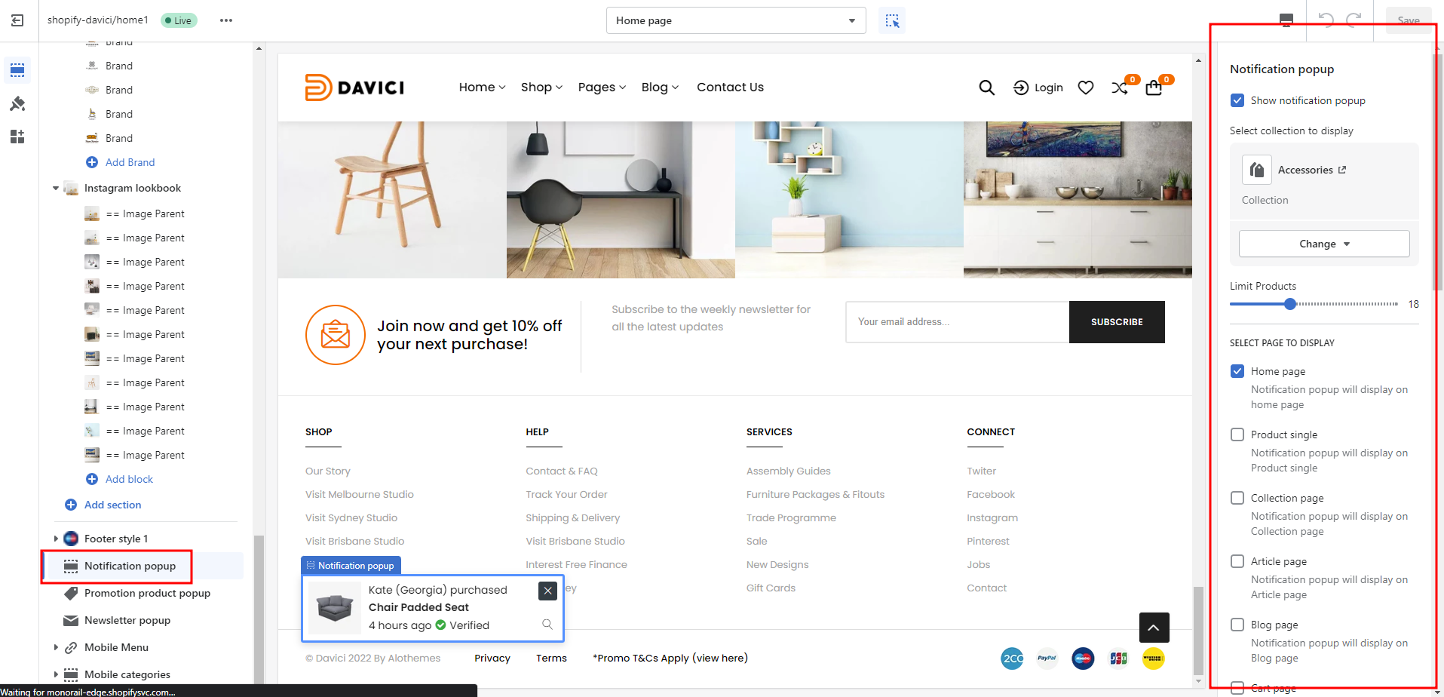The height and width of the screenshot is (697, 1444).
Task: Click the Add section link
Action: point(112,505)
